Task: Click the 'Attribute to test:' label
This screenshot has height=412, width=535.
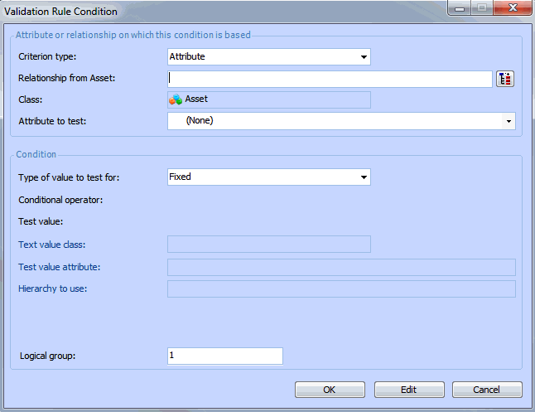Action: [52, 121]
